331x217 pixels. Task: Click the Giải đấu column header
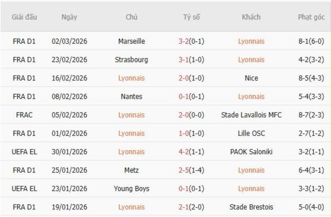(24, 17)
